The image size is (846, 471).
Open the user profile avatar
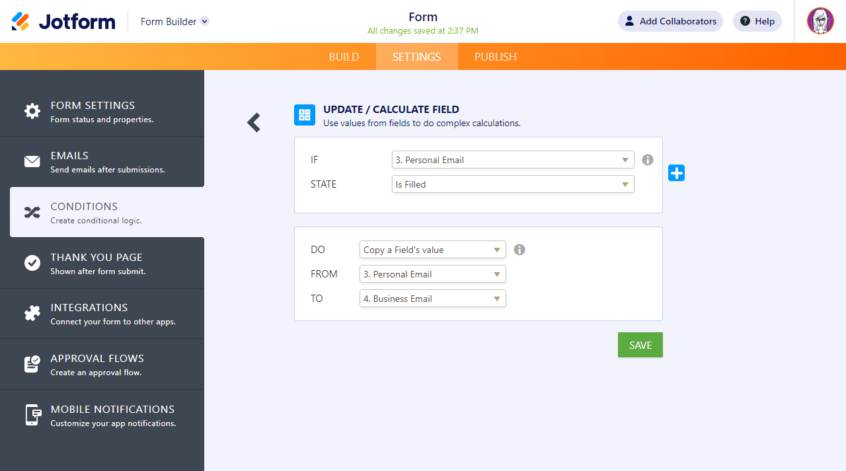coord(820,21)
